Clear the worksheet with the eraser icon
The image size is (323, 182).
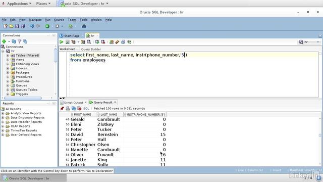[x=117, y=42]
